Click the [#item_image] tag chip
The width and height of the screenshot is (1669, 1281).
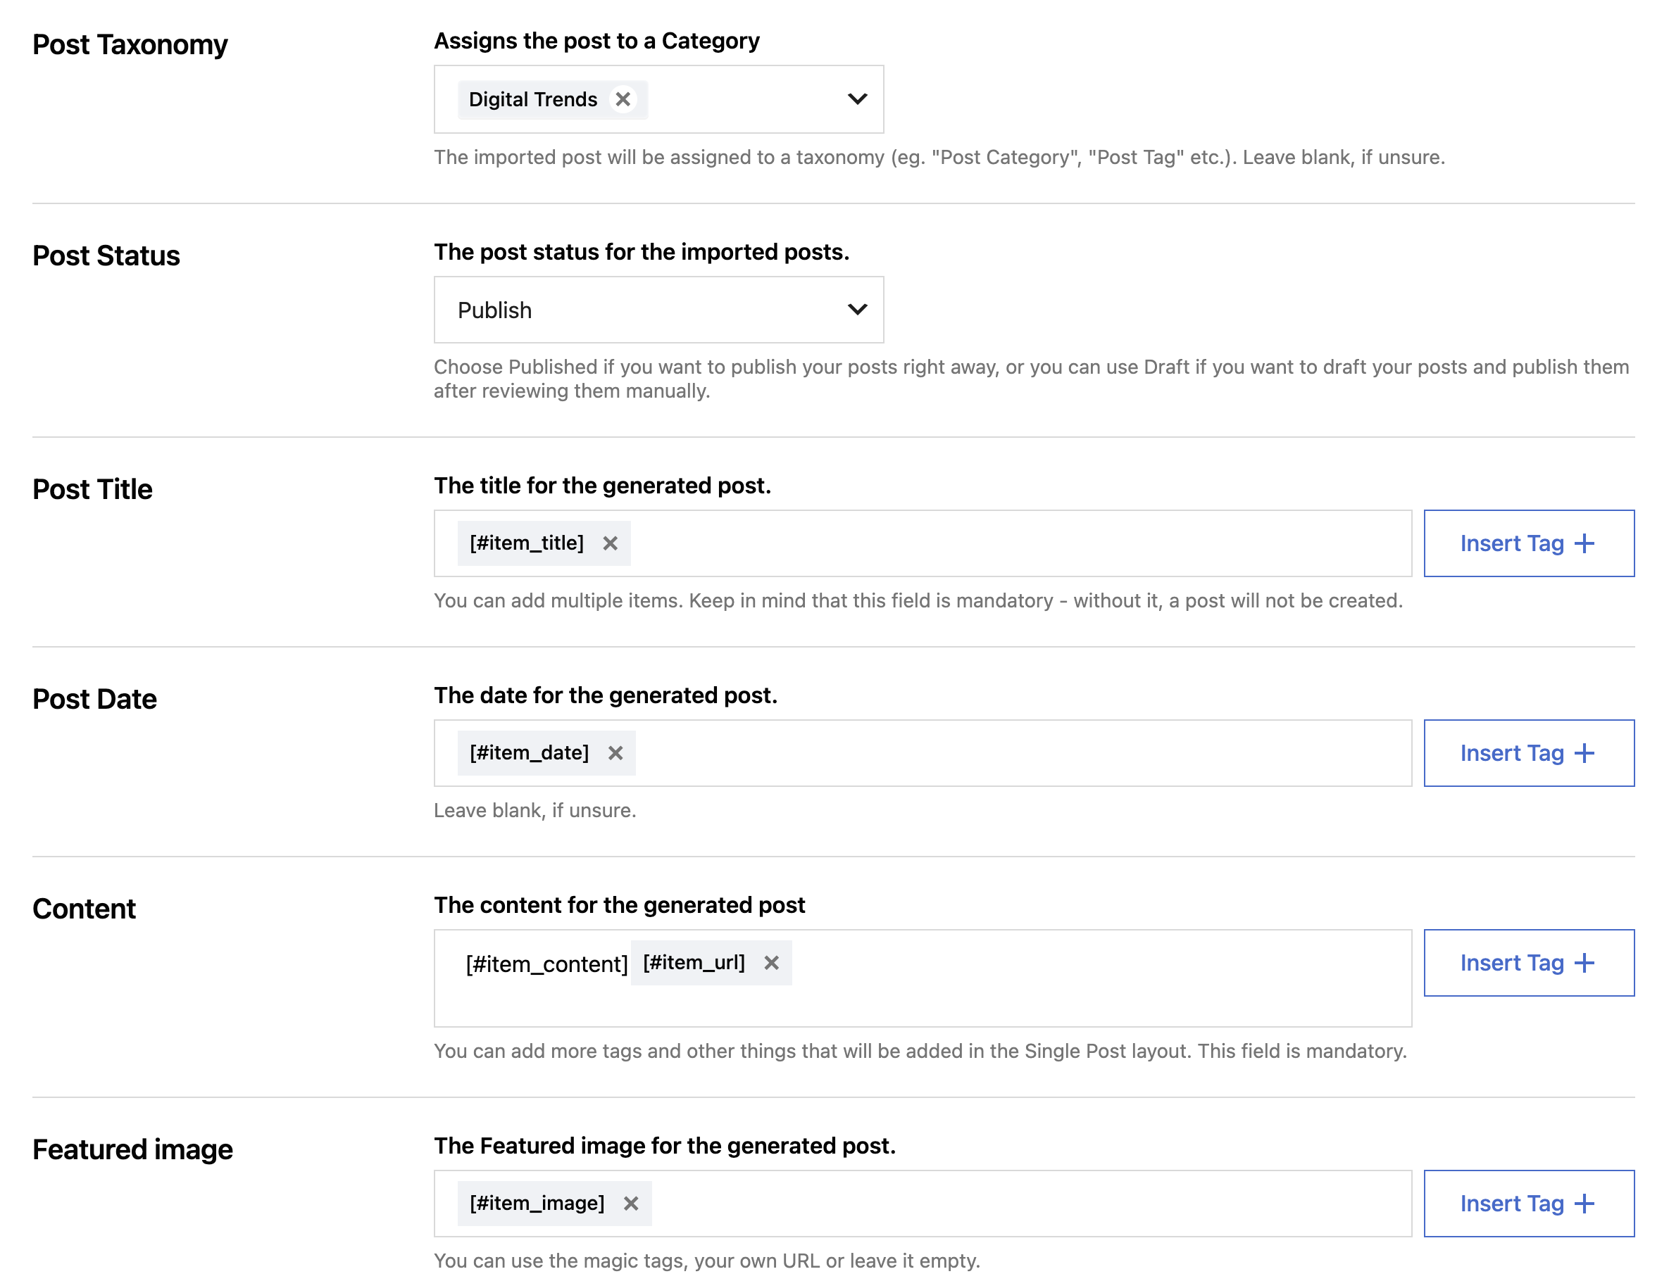coord(536,1202)
